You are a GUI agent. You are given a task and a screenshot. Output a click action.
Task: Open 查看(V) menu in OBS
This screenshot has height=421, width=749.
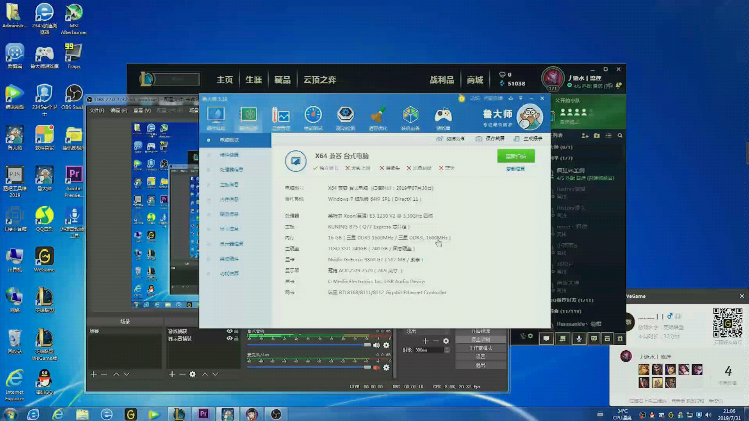(x=142, y=111)
